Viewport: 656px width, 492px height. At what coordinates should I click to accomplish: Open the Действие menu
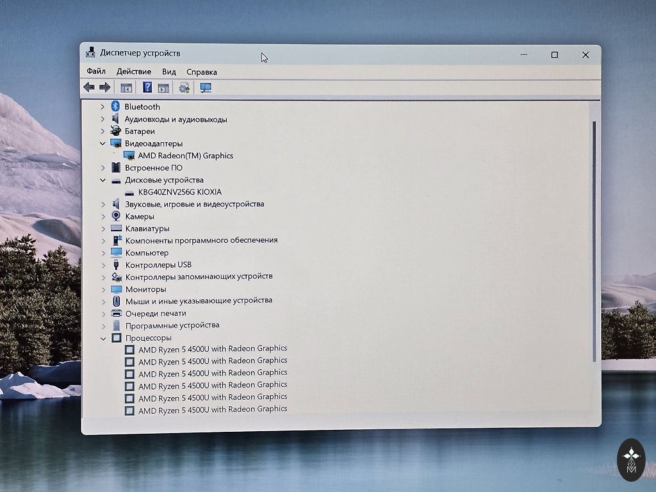click(134, 72)
